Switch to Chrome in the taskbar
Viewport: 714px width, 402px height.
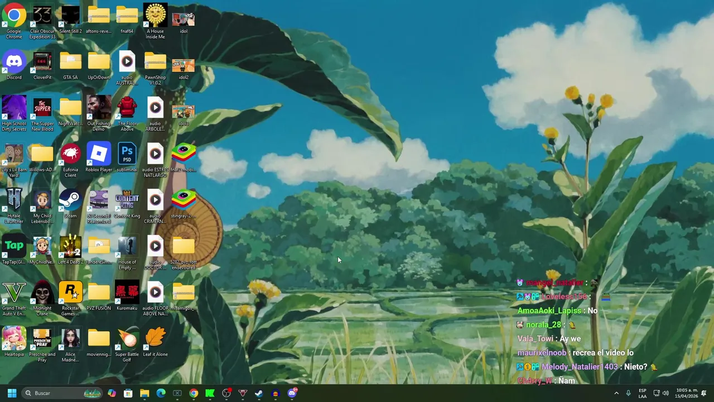coord(194,393)
